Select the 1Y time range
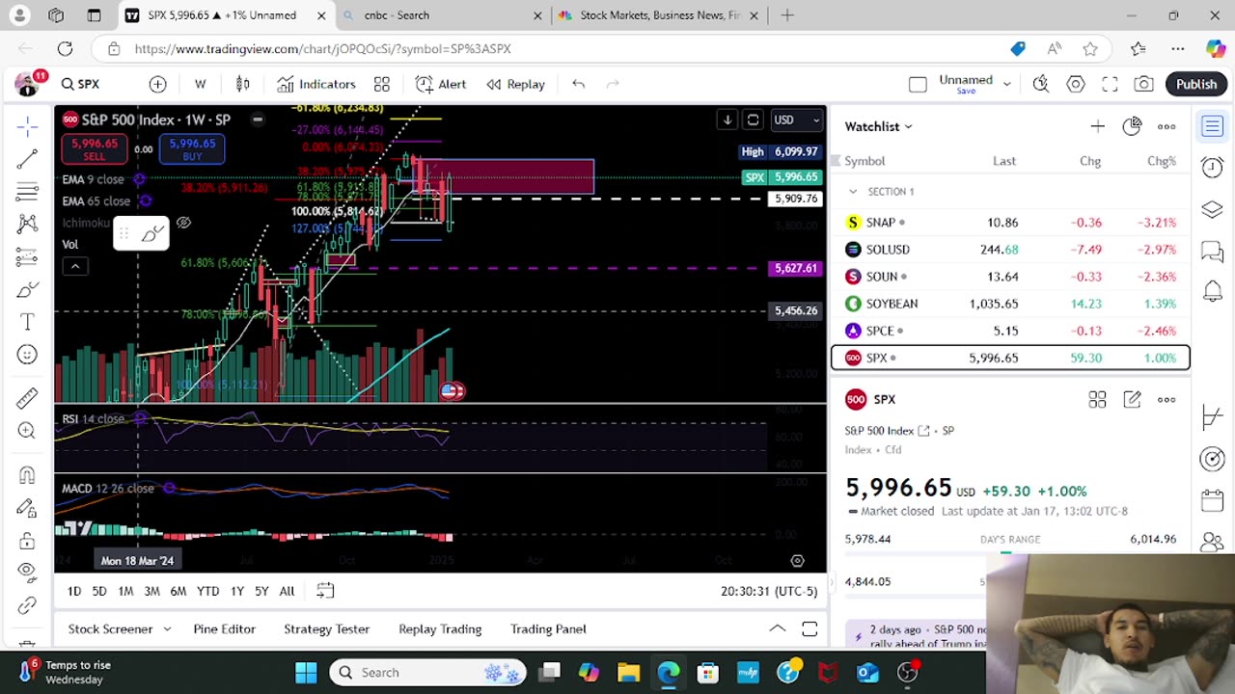The width and height of the screenshot is (1235, 694). pos(237,591)
